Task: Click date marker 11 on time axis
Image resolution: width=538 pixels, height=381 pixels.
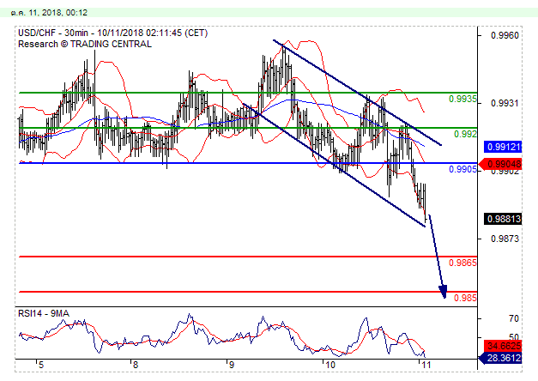Action: (426, 365)
